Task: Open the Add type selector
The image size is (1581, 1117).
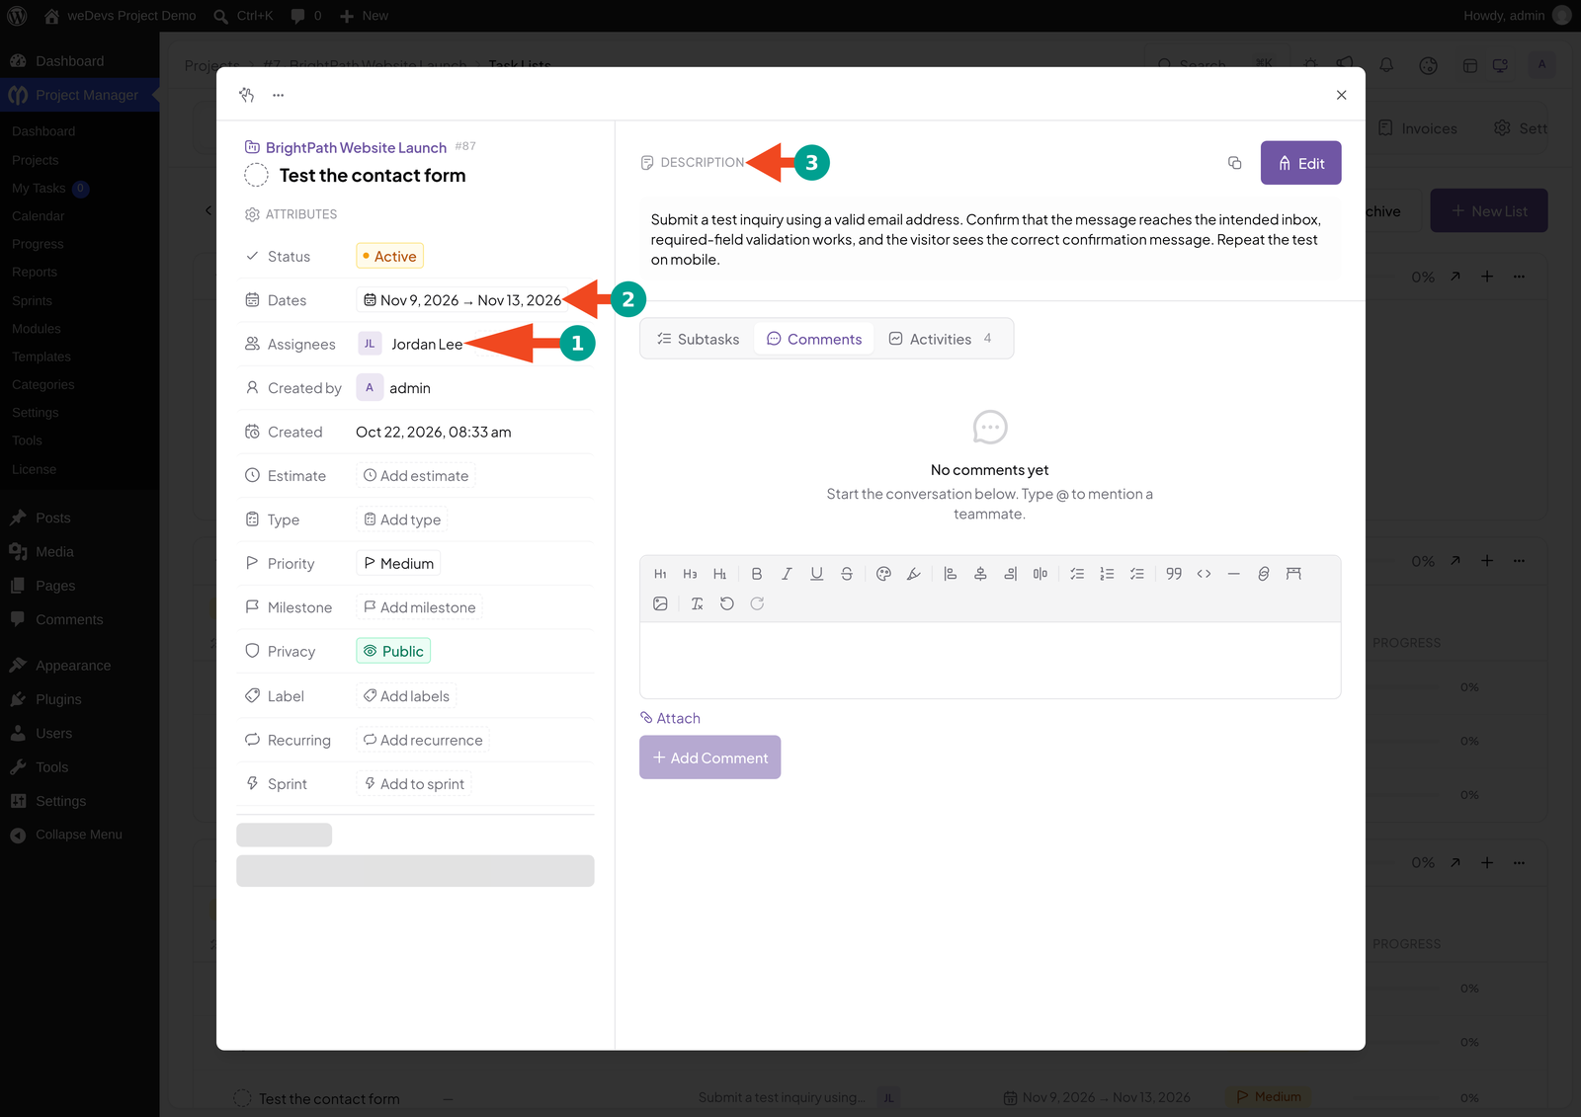Action: coord(401,519)
